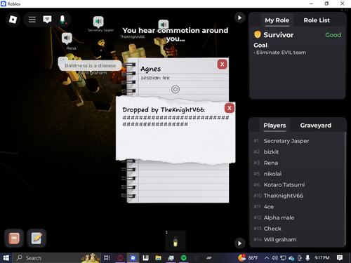This screenshot has width=351, height=263.
Task: Select the Players tab
Action: 274,126
